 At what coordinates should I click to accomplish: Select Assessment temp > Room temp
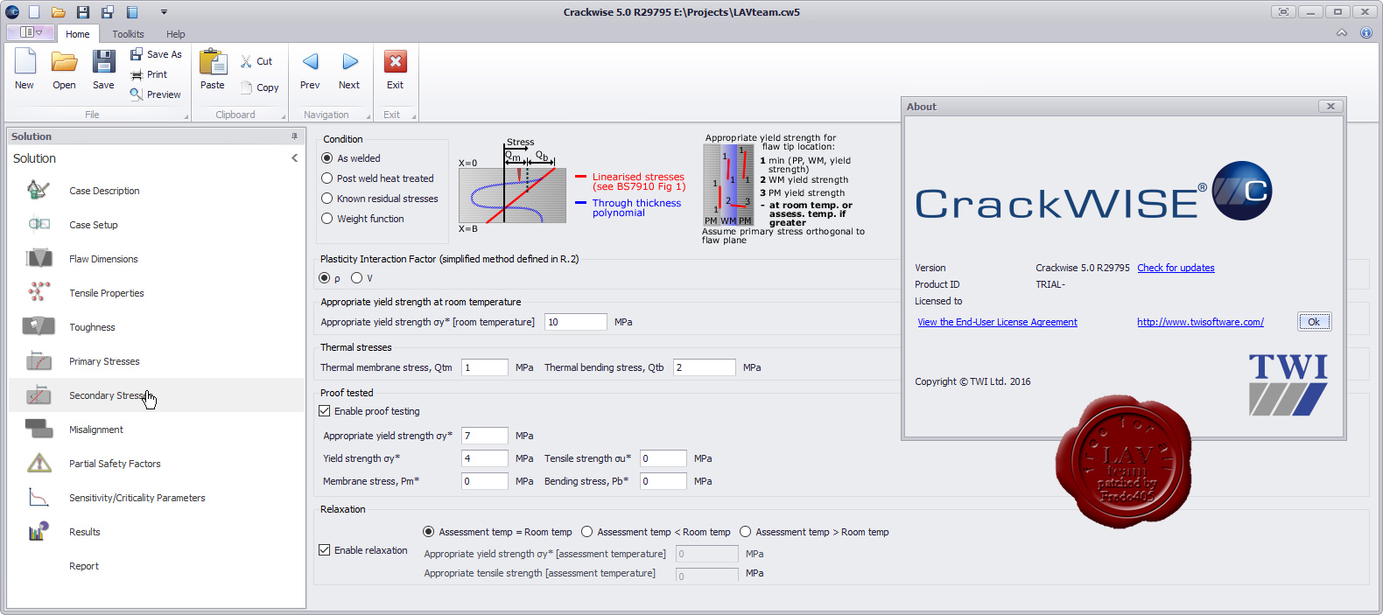click(x=745, y=532)
